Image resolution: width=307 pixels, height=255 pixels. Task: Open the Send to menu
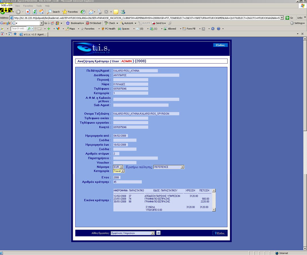[x=159, y=23]
